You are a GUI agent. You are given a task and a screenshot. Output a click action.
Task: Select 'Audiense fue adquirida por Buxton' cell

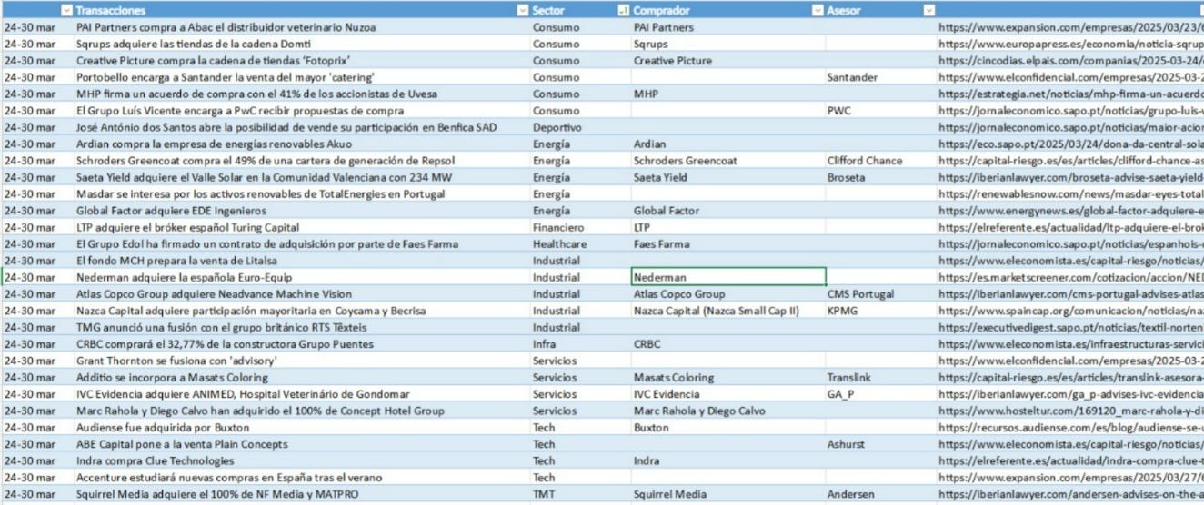click(302, 427)
